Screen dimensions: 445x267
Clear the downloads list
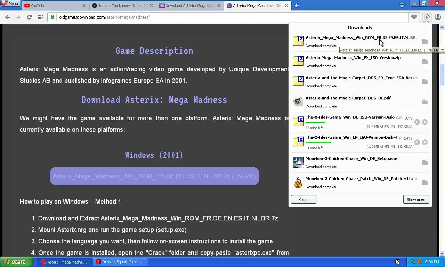[304, 200]
